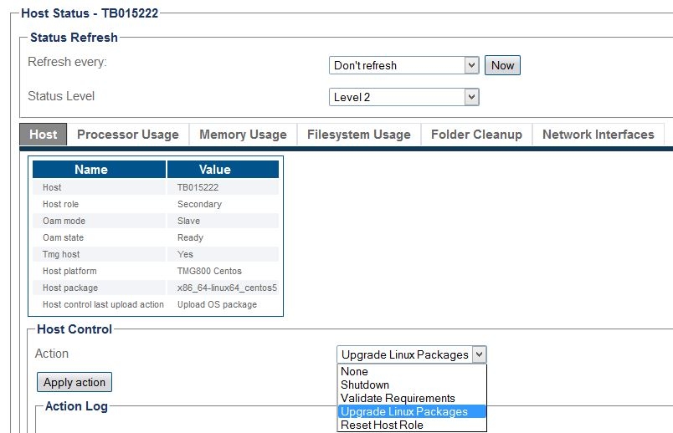
Task: Choose None from the Action list
Action: click(354, 372)
